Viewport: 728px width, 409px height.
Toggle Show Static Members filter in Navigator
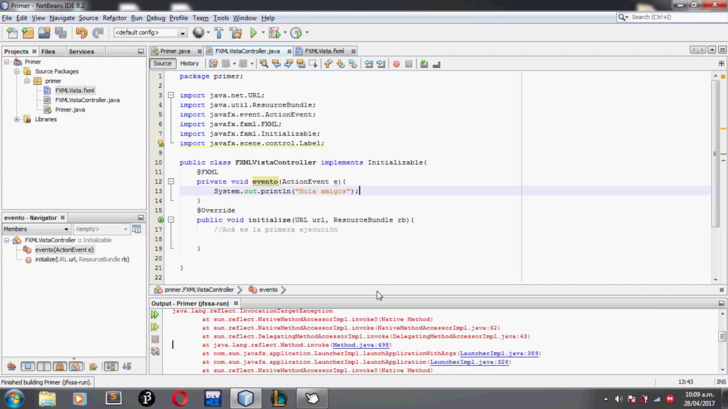coord(43,366)
